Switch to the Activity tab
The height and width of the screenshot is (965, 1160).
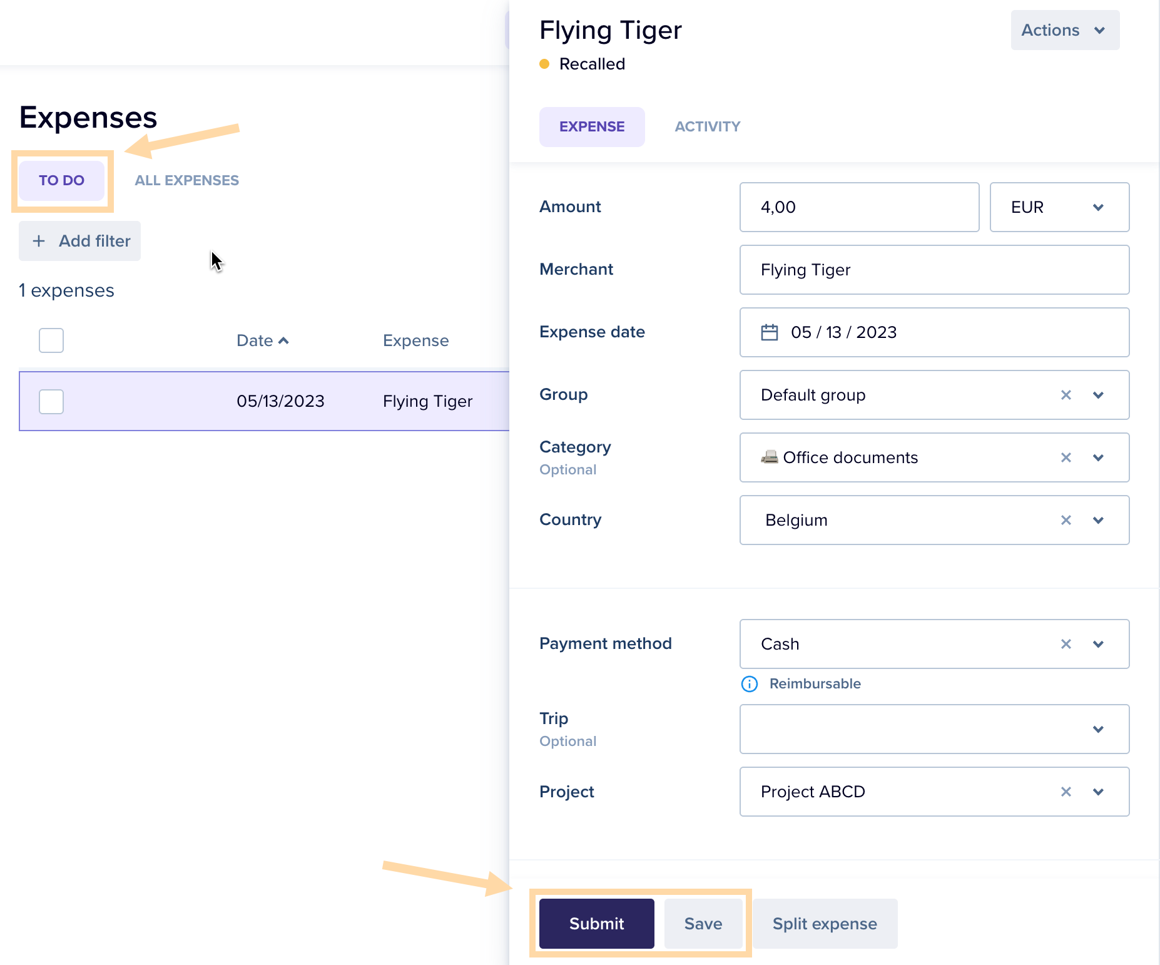coord(707,126)
